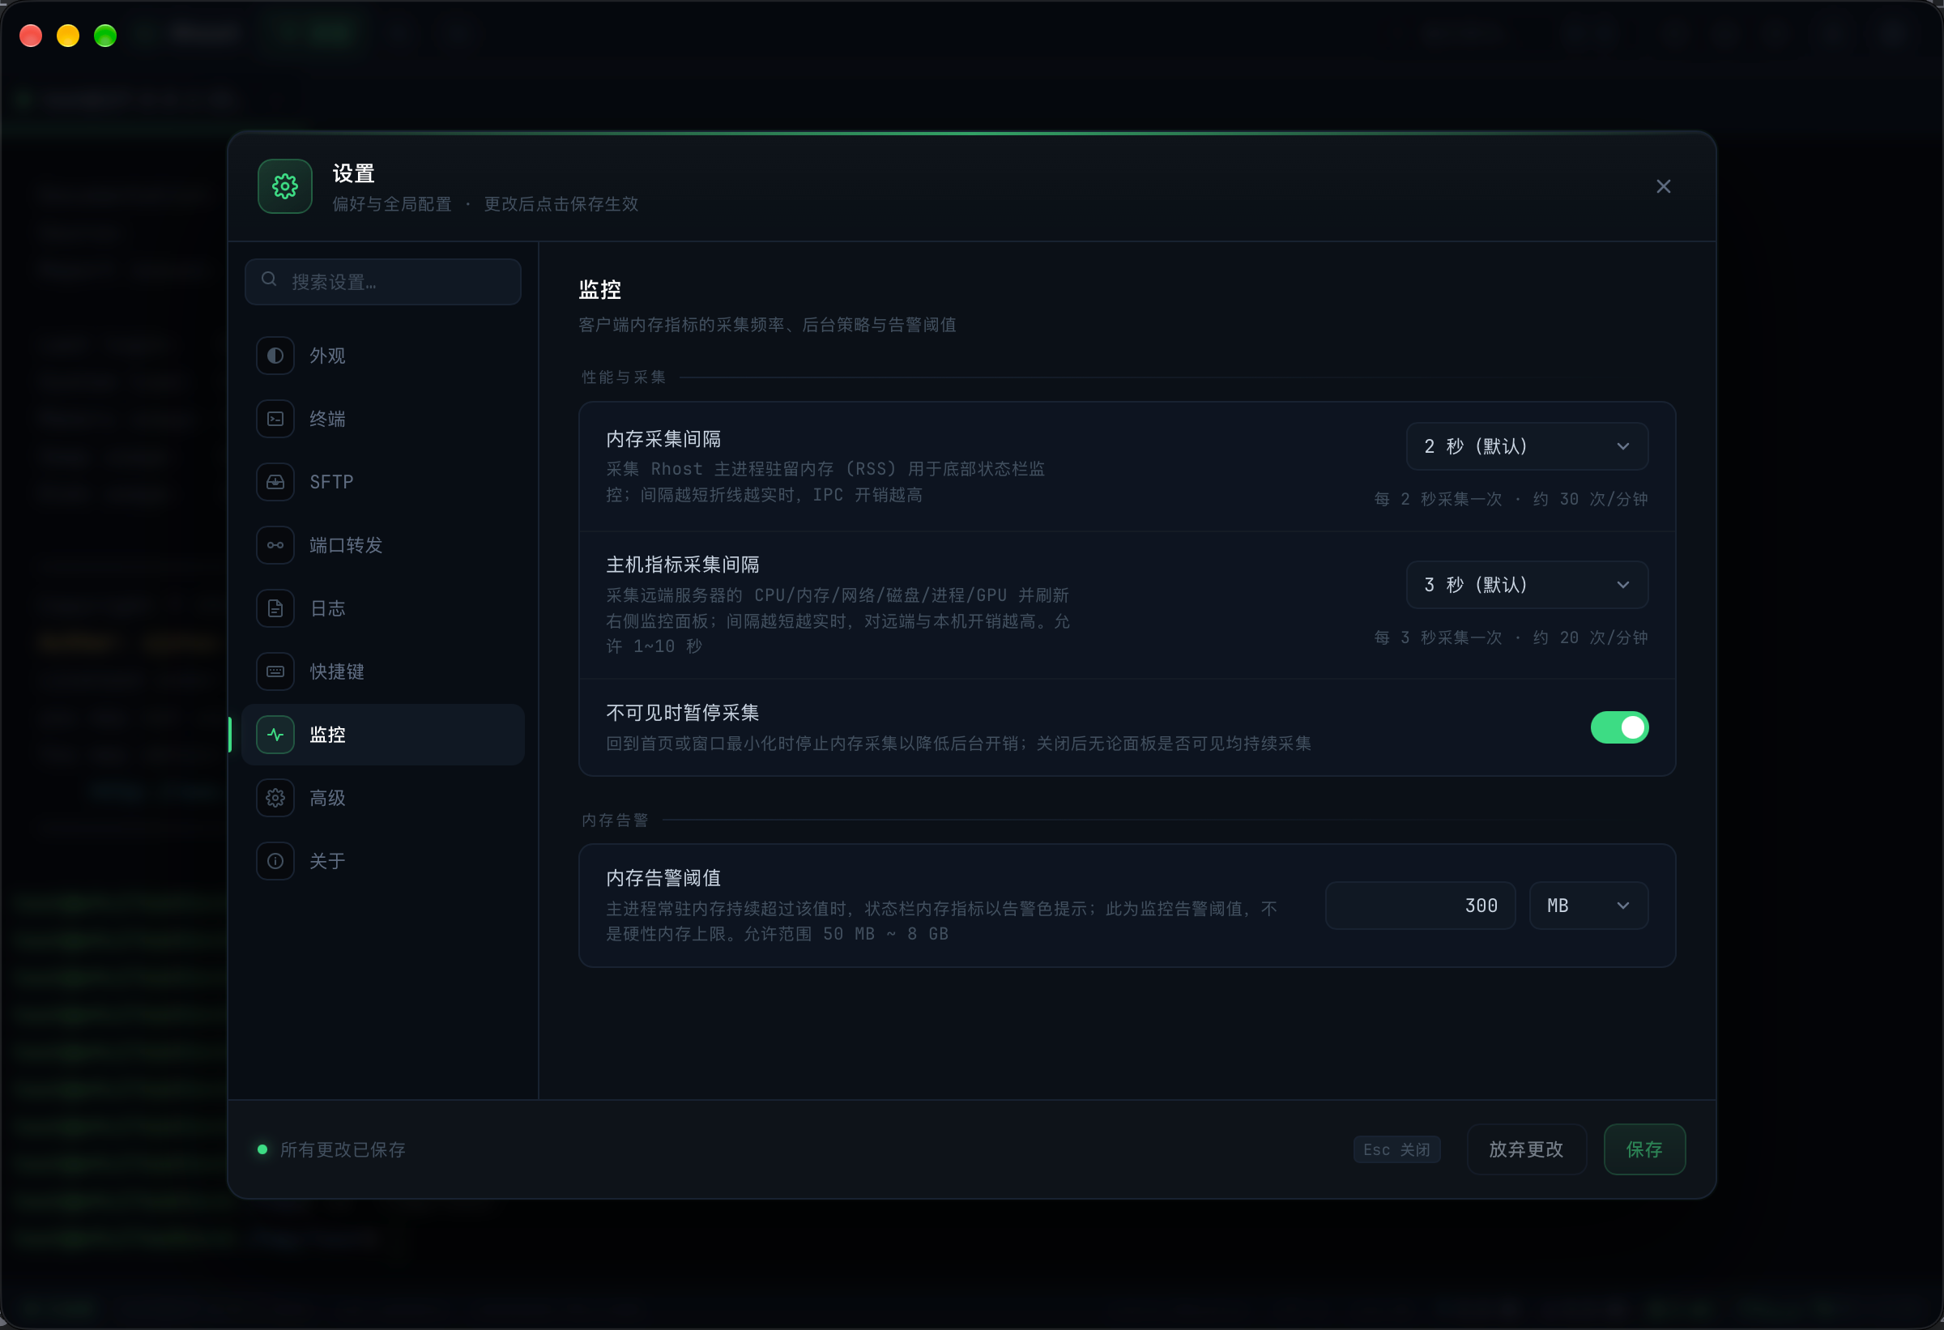Click the SFTP tray sidebar icon
The height and width of the screenshot is (1330, 1944).
coord(275,482)
